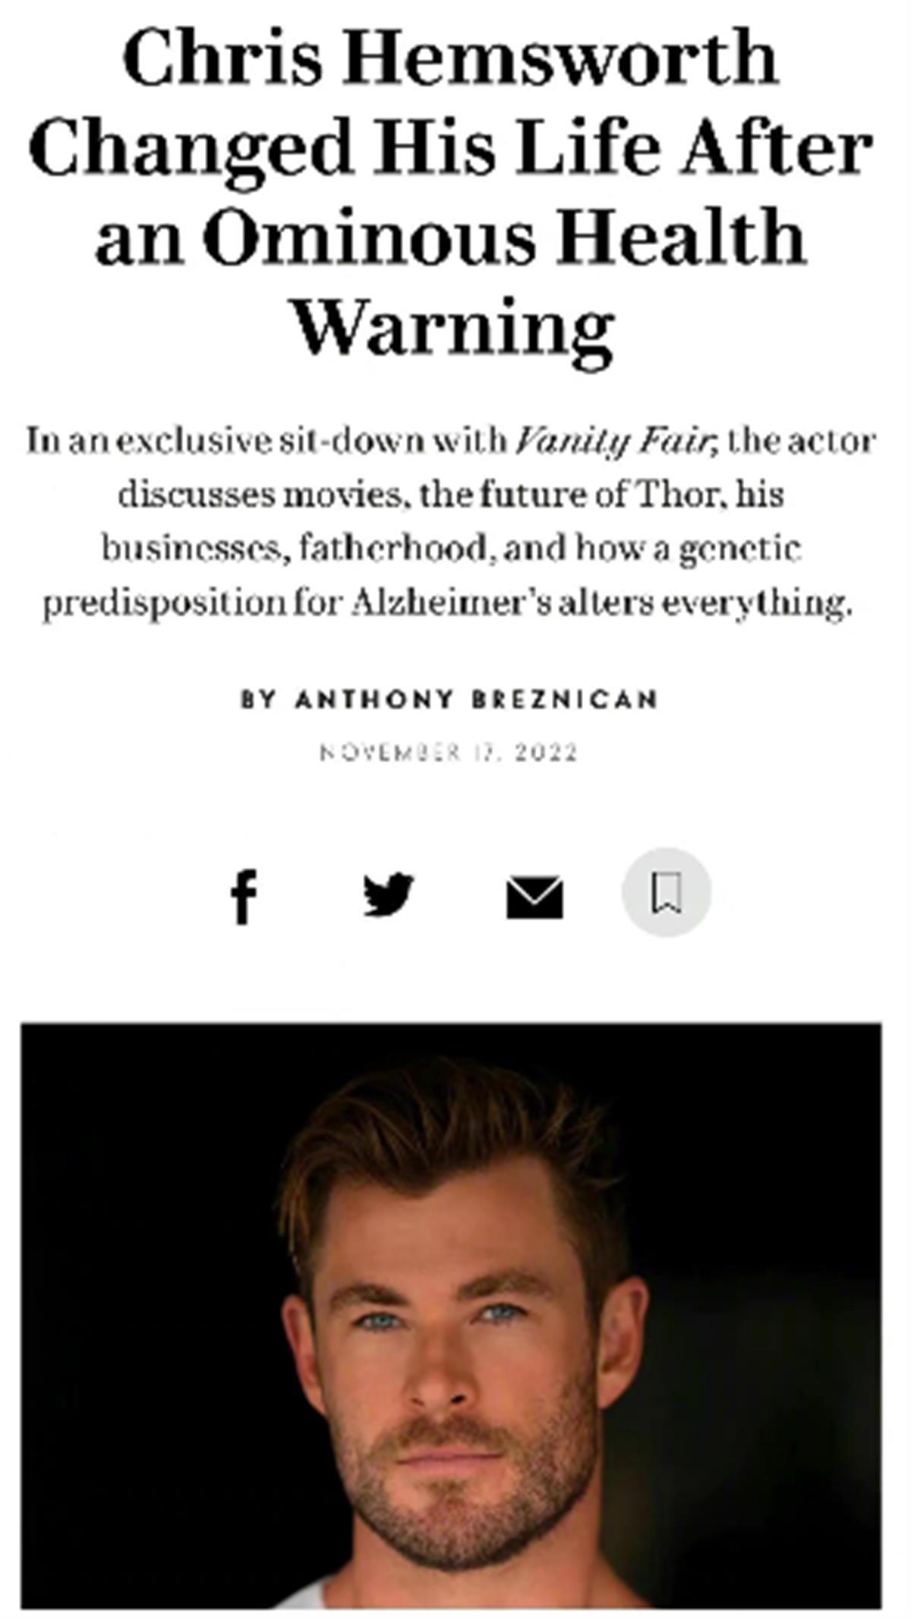Share the article on Facebook

(x=244, y=895)
